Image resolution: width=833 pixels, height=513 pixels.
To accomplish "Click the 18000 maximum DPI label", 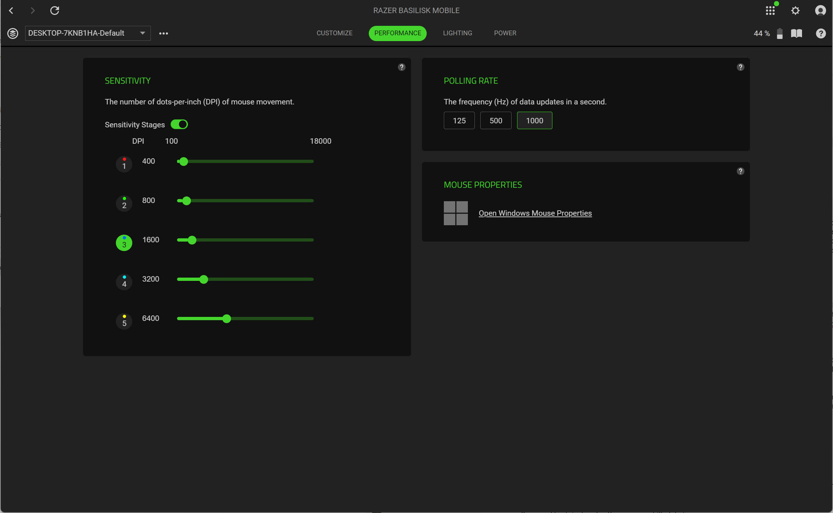I will (x=321, y=141).
